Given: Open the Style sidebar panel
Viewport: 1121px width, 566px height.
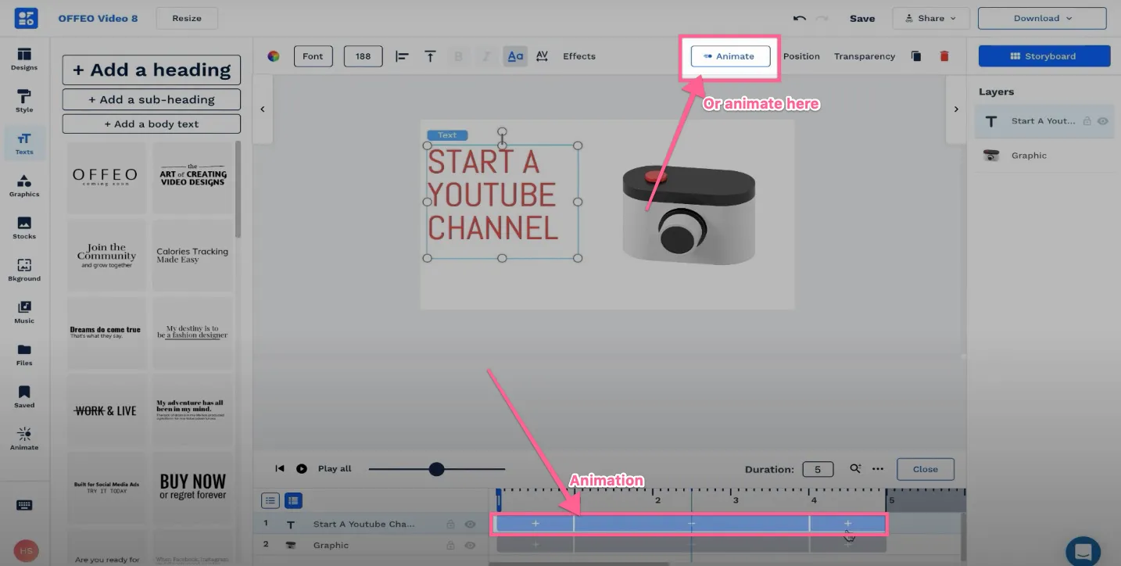Looking at the screenshot, I should (x=24, y=101).
